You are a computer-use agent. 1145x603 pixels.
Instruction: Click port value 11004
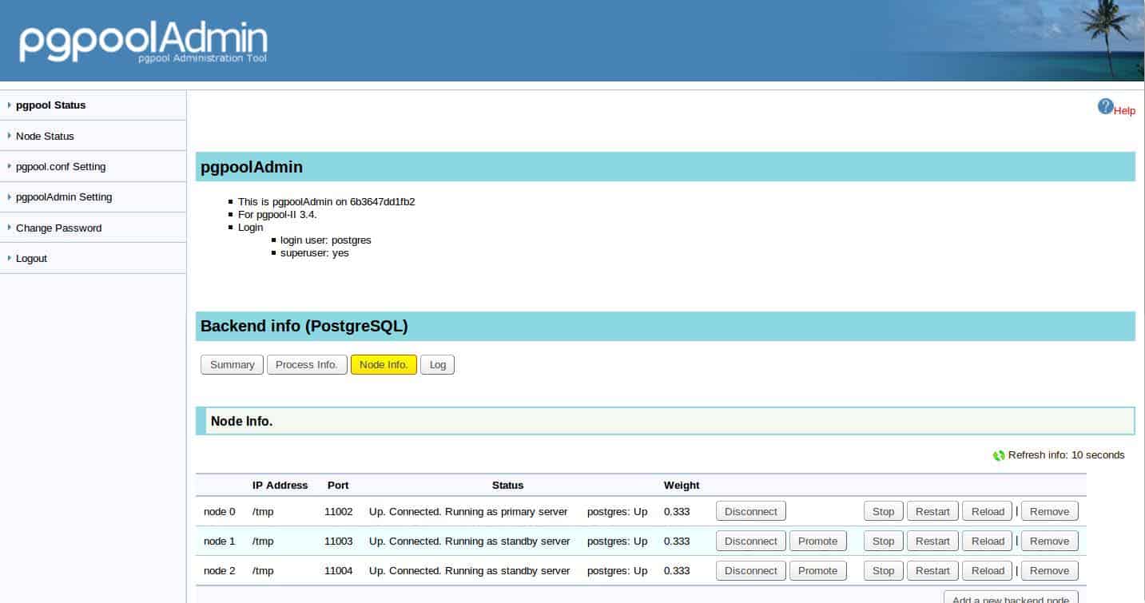point(338,570)
